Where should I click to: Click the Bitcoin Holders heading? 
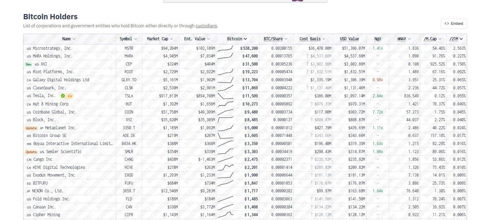pyautogui.click(x=50, y=16)
